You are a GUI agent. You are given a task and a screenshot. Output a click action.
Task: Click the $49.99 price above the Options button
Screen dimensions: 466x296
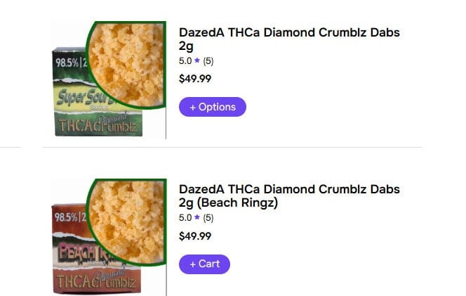(195, 79)
